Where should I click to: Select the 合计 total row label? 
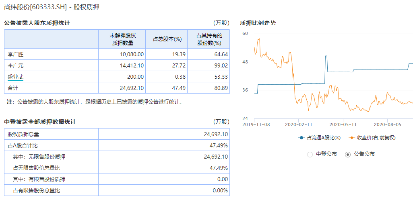tap(13, 88)
